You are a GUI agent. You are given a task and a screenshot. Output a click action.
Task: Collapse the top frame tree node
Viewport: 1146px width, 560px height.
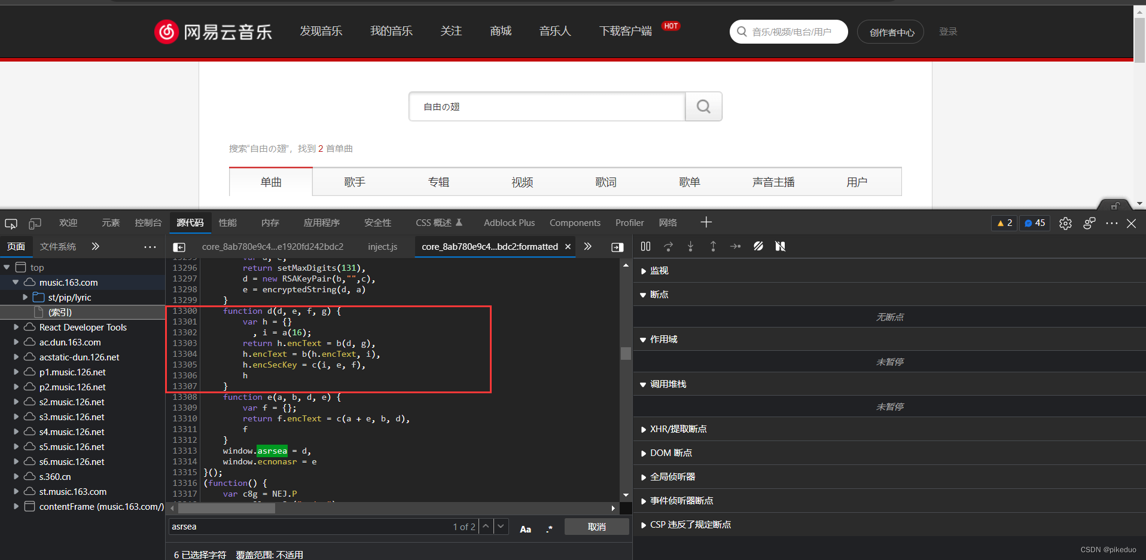pyautogui.click(x=7, y=267)
